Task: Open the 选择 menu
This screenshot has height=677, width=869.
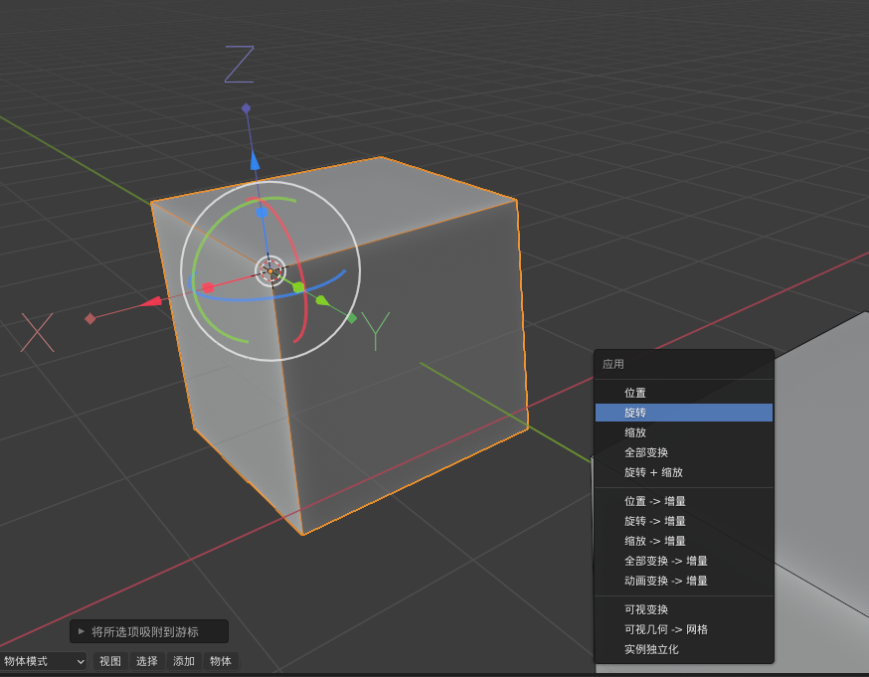Action: click(146, 660)
